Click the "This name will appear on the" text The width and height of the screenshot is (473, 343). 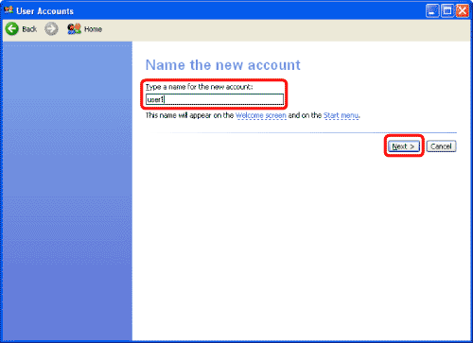click(x=189, y=115)
